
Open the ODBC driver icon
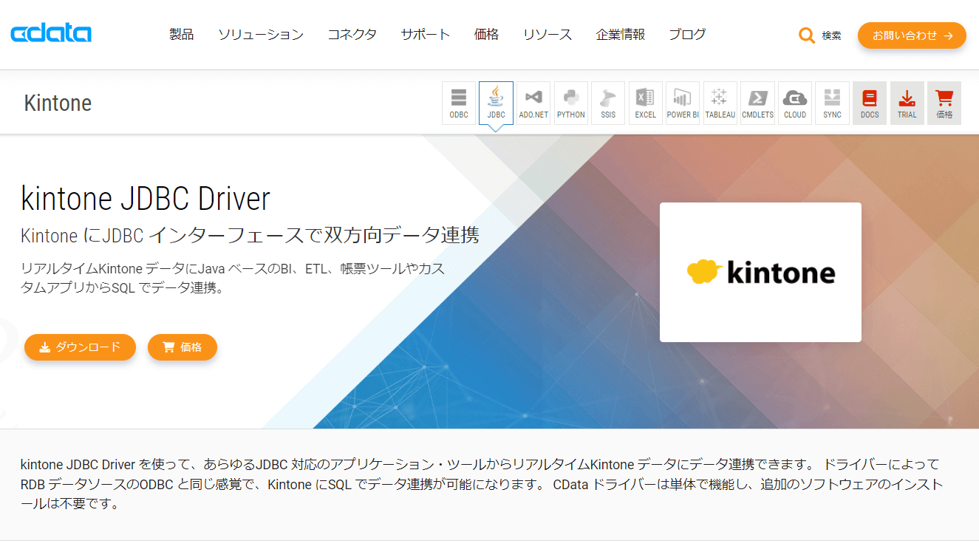[x=459, y=103]
